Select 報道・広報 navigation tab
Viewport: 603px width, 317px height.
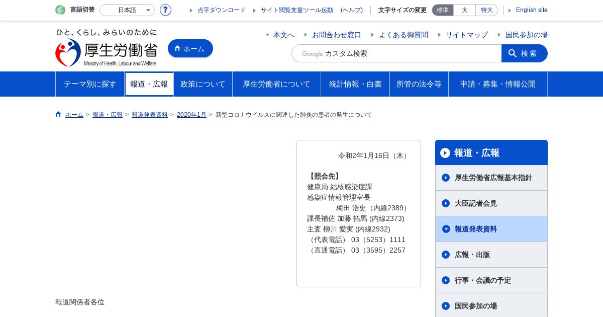(x=149, y=84)
